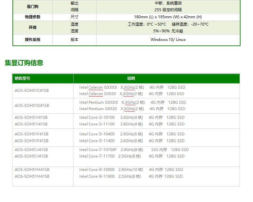The width and height of the screenshot is (253, 202).
Task: Select the Intel Pentium G6520 description line
Action: [x=132, y=109]
